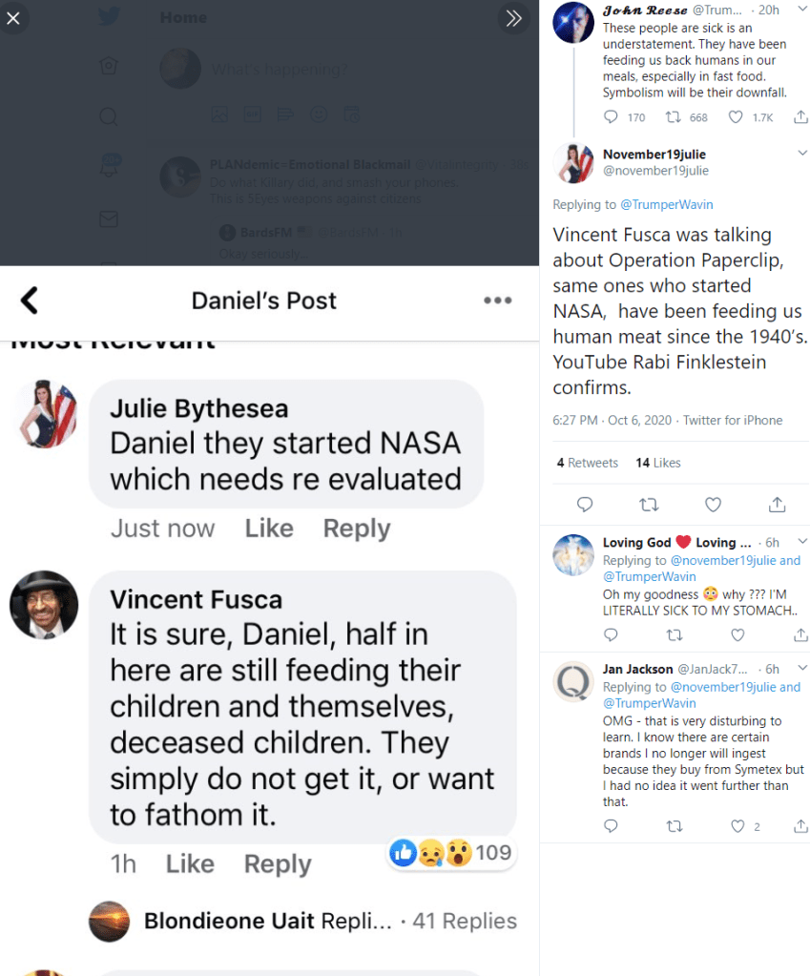Open the three-dots menu on Daniel's Post
Viewport: 810px width, 976px height.
coord(497,301)
